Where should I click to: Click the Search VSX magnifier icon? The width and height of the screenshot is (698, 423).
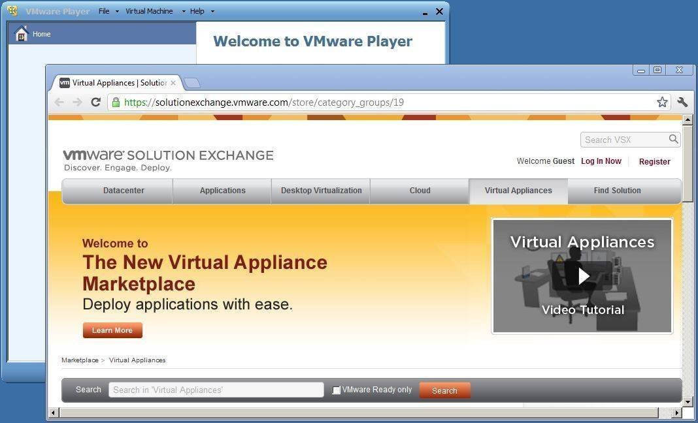(674, 139)
